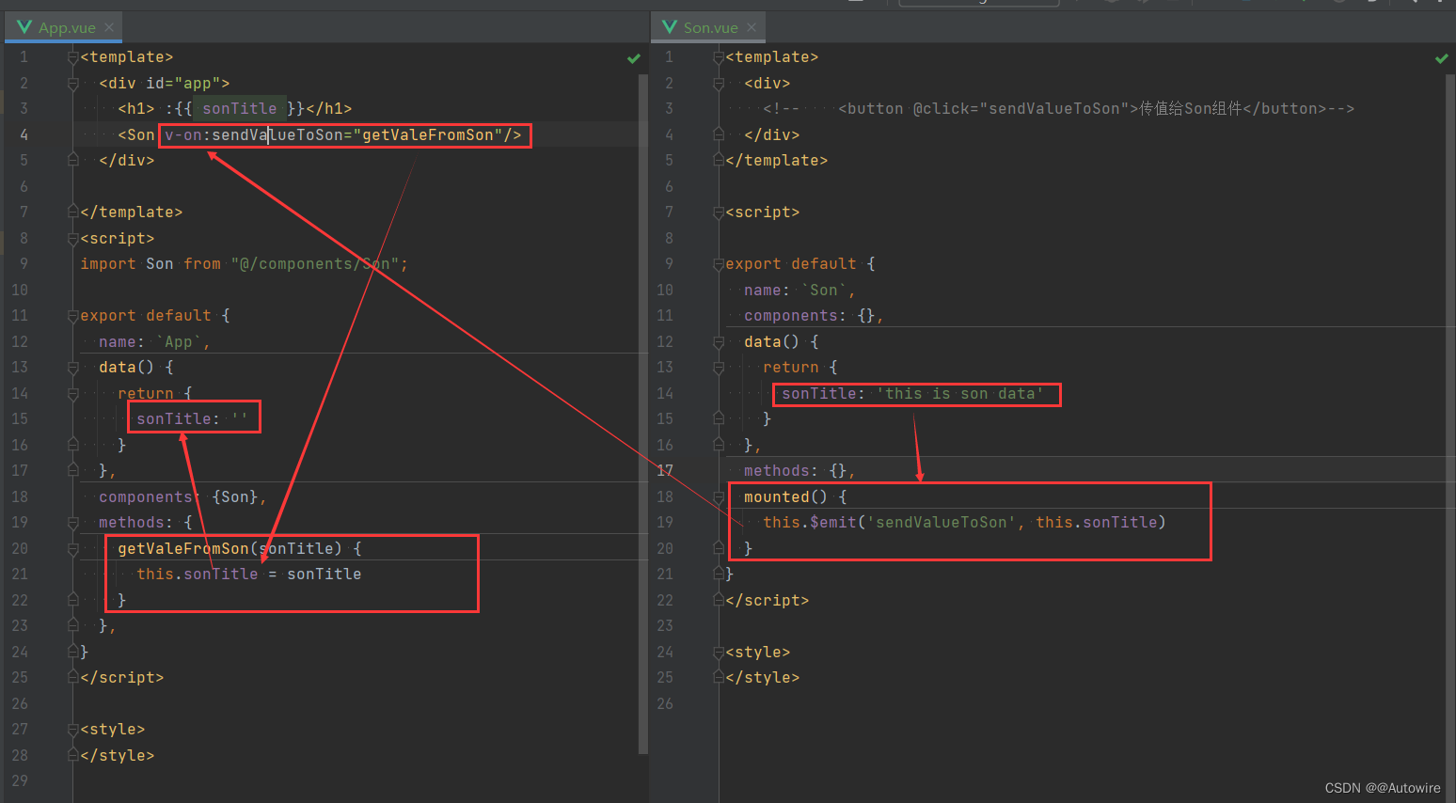Click methods: {} line in Son.vue
The width and height of the screenshot is (1456, 803).
coord(799,471)
